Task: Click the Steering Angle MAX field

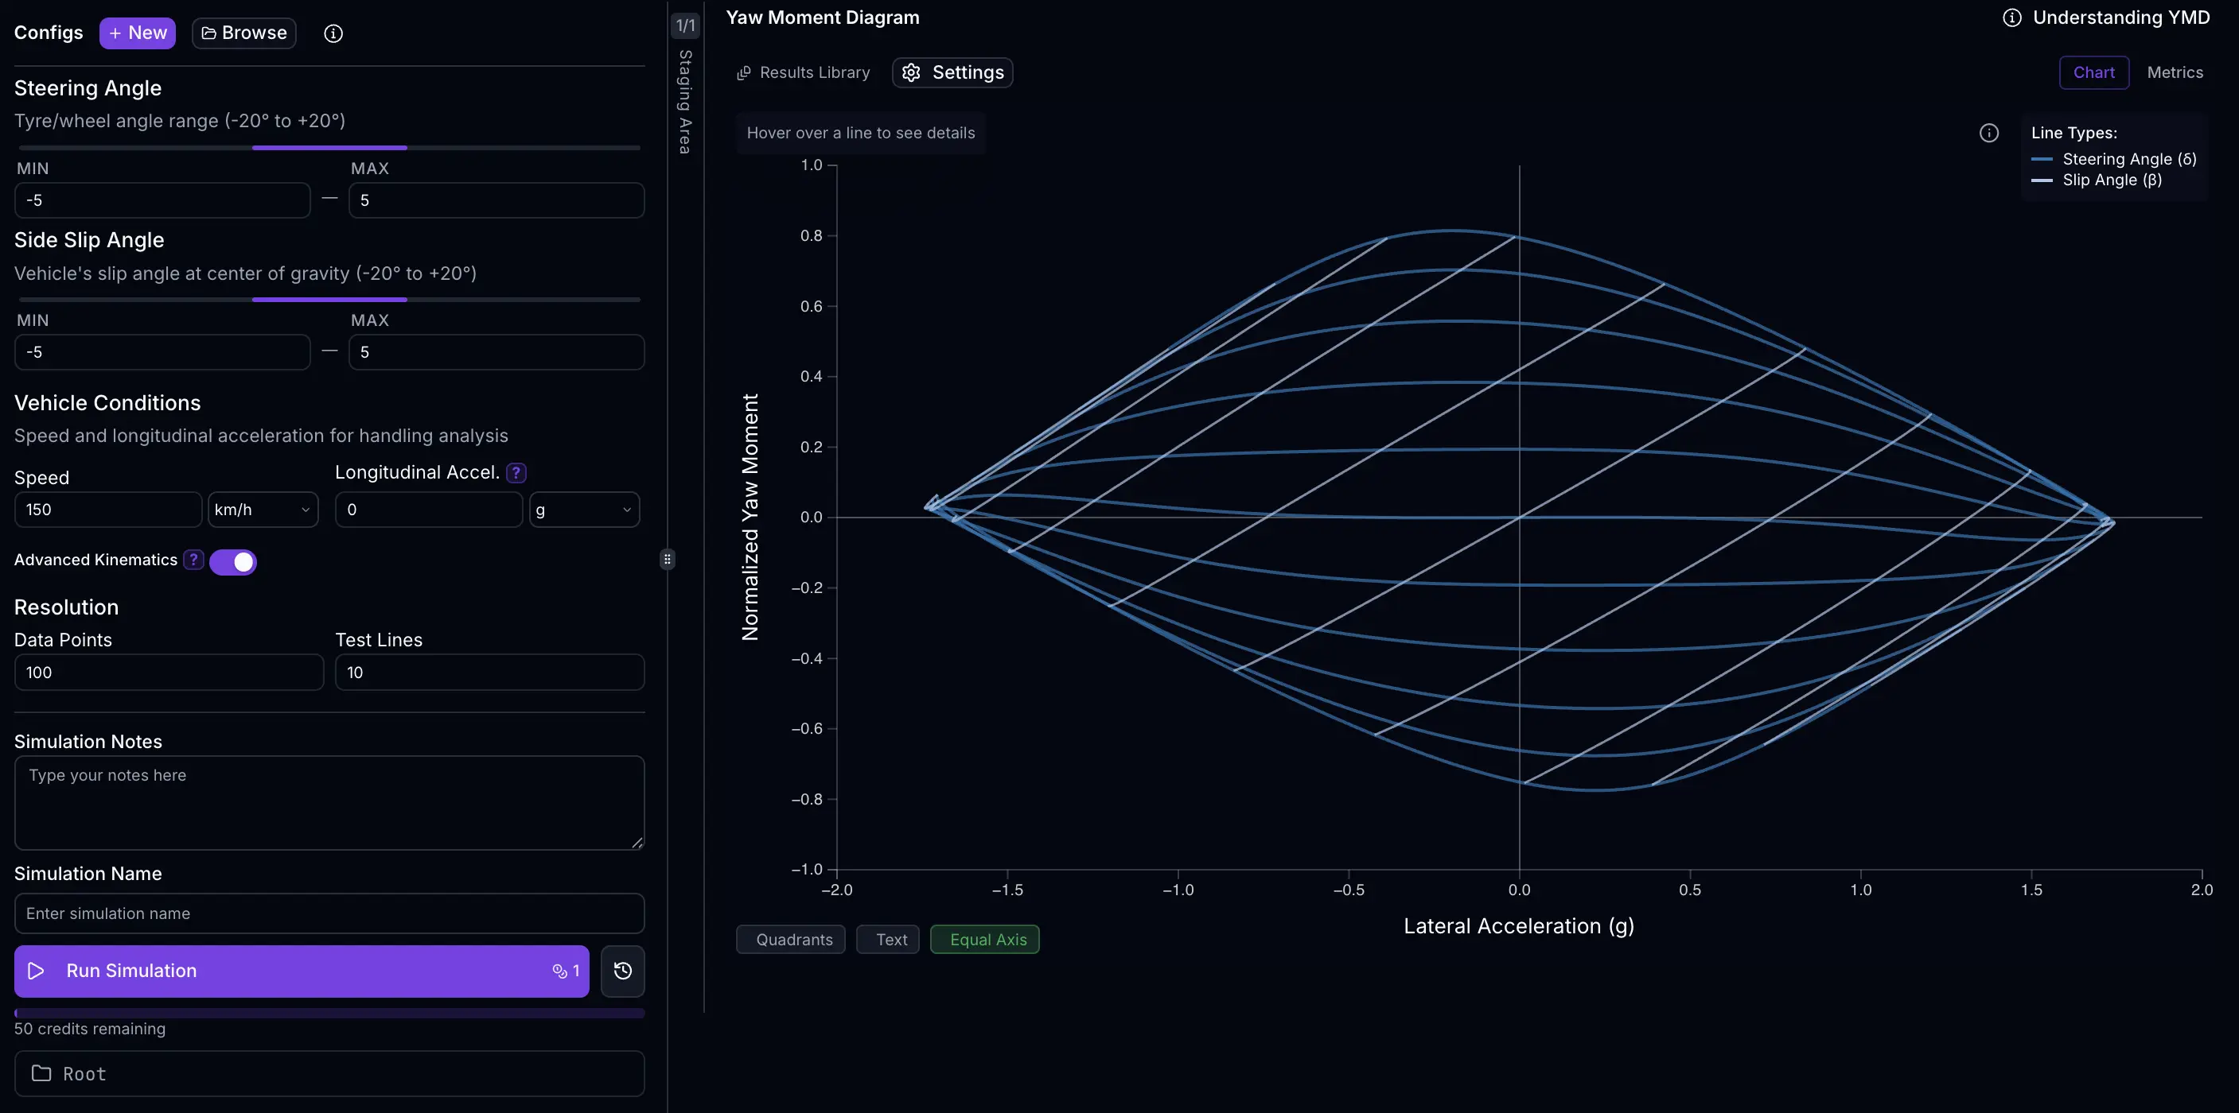Action: 496,200
